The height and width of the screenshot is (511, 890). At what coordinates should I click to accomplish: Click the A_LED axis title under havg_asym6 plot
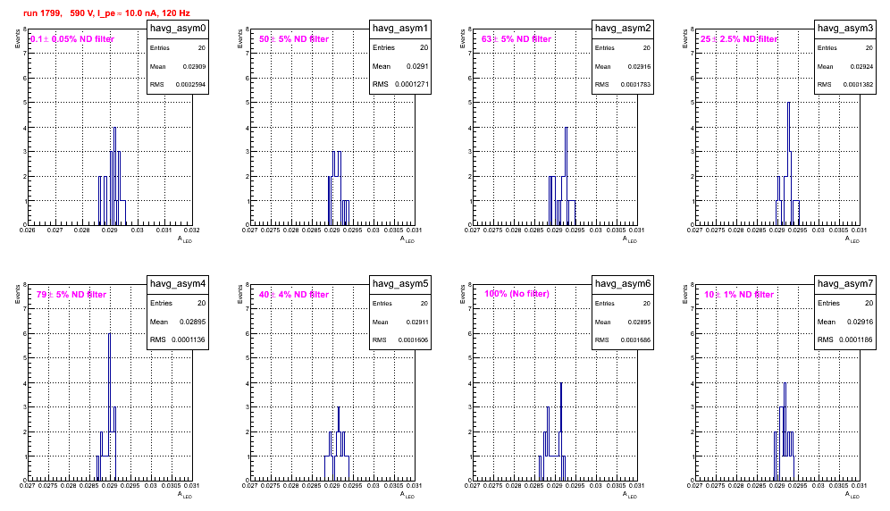[x=630, y=495]
